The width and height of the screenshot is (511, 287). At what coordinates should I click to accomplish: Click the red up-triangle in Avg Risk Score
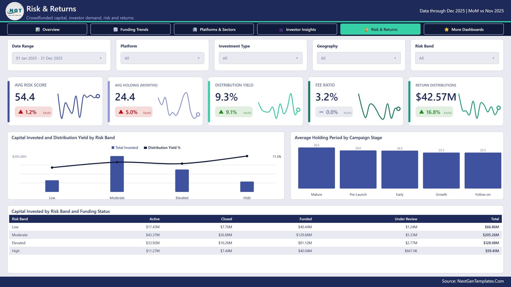pos(21,112)
